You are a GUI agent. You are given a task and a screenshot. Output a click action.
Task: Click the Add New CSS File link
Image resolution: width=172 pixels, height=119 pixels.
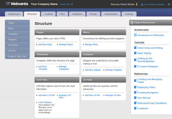(x=46, y=95)
